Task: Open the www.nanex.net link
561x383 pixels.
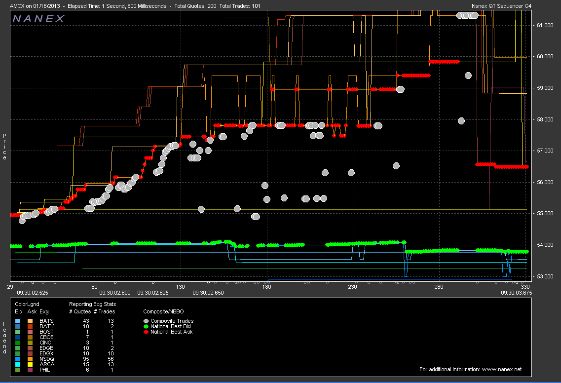Action: click(x=502, y=369)
